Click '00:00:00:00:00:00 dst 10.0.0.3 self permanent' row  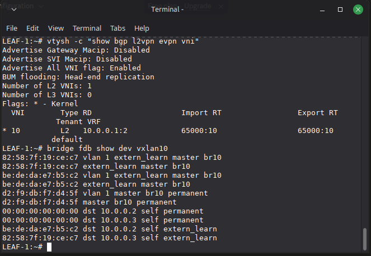coord(103,220)
